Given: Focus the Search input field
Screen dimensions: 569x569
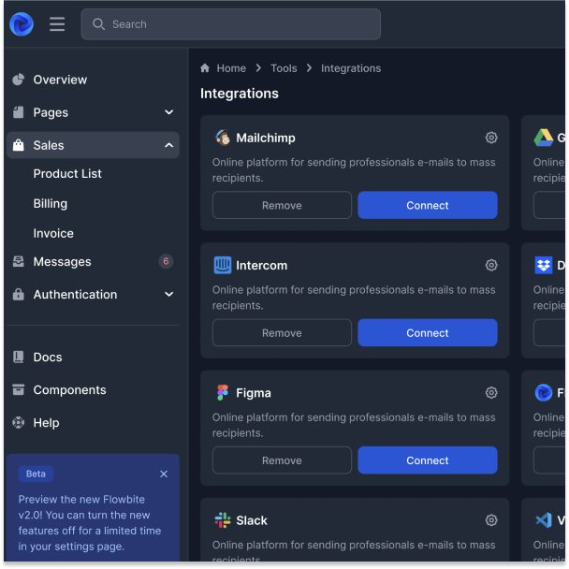Looking at the screenshot, I should (x=231, y=24).
